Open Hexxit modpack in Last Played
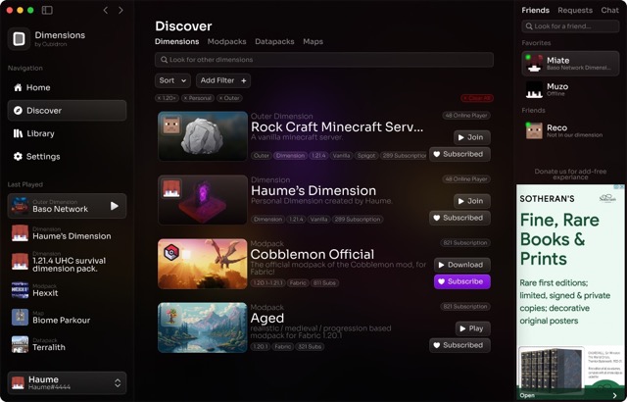 pyautogui.click(x=68, y=290)
